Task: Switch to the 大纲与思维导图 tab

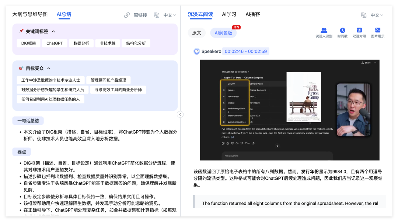Action: (x=30, y=14)
